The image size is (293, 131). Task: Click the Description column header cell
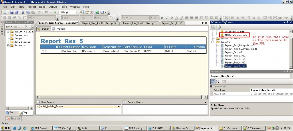pyautogui.click(x=112, y=47)
